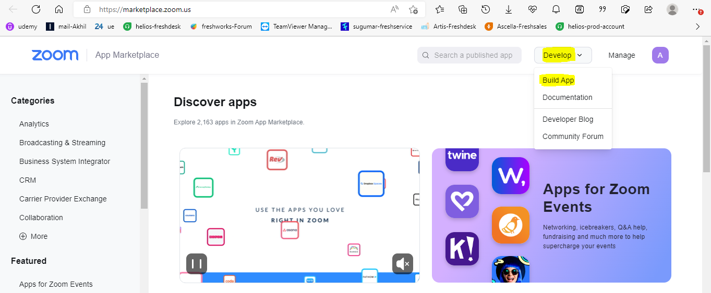Select Documentation from Develop menu
This screenshot has width=711, height=293.
pos(568,97)
